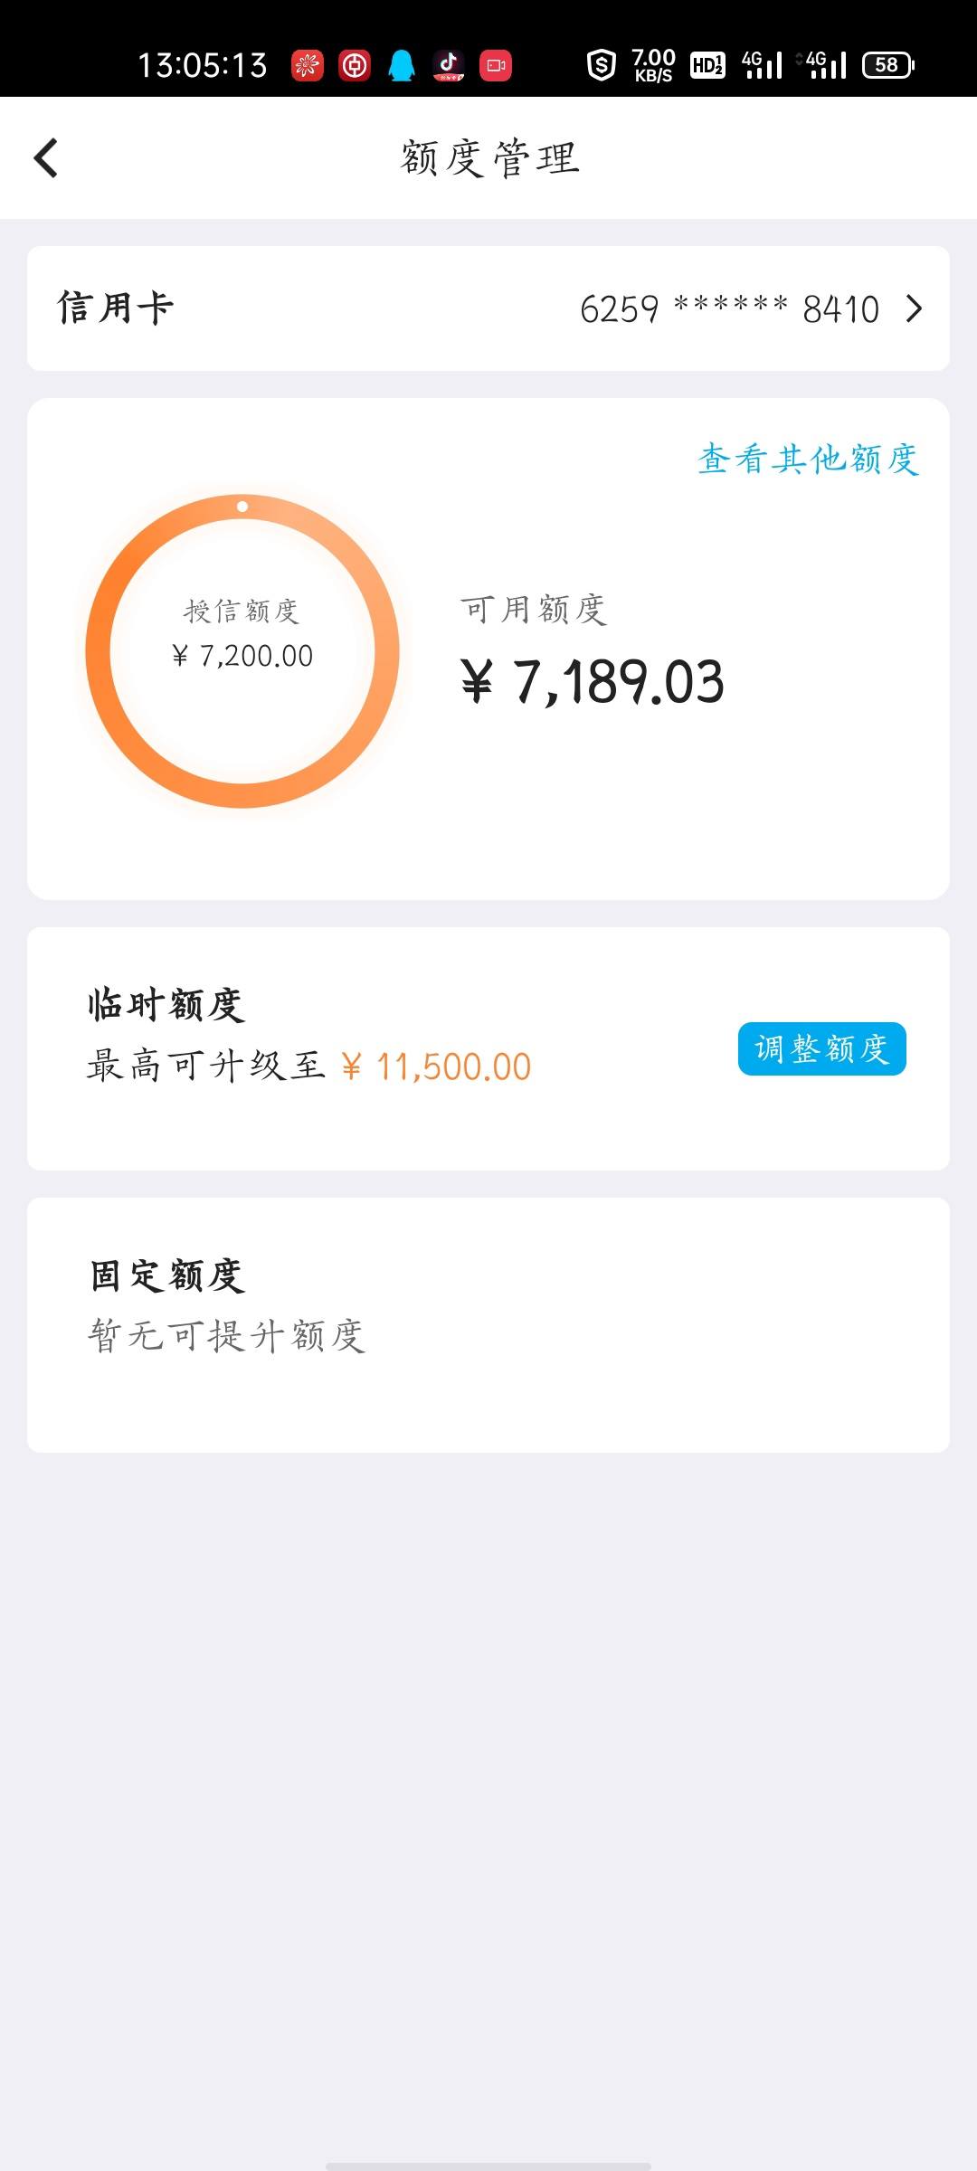The width and height of the screenshot is (977, 2171).
Task: Open the credit card chevron arrow
Action: tap(914, 309)
